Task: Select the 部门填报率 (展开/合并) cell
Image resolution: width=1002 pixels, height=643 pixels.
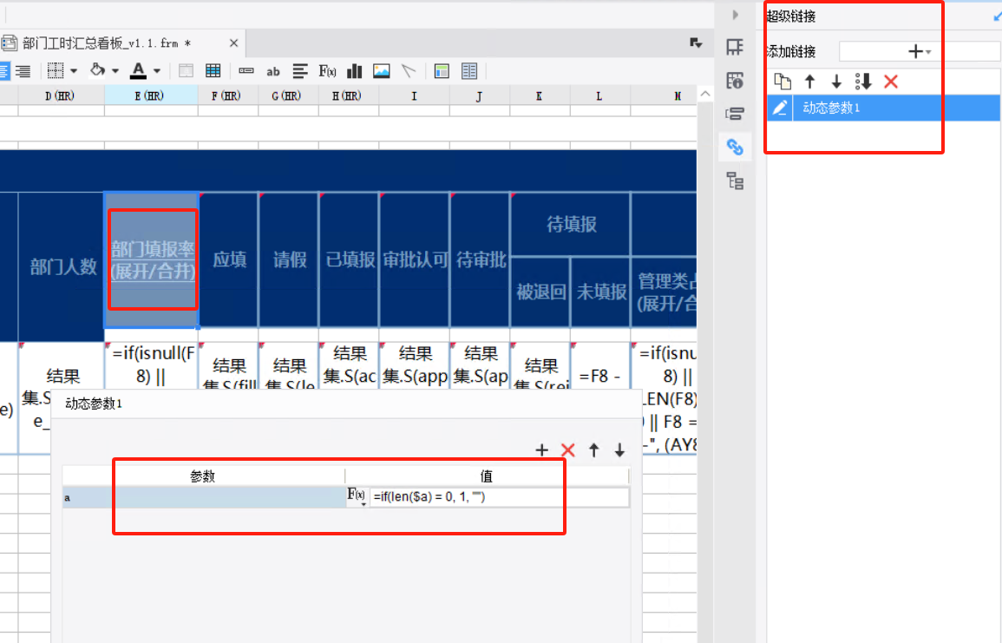Action: click(152, 260)
